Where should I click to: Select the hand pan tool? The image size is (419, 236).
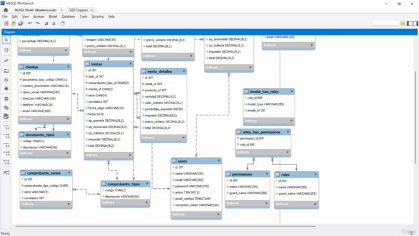coord(6,50)
